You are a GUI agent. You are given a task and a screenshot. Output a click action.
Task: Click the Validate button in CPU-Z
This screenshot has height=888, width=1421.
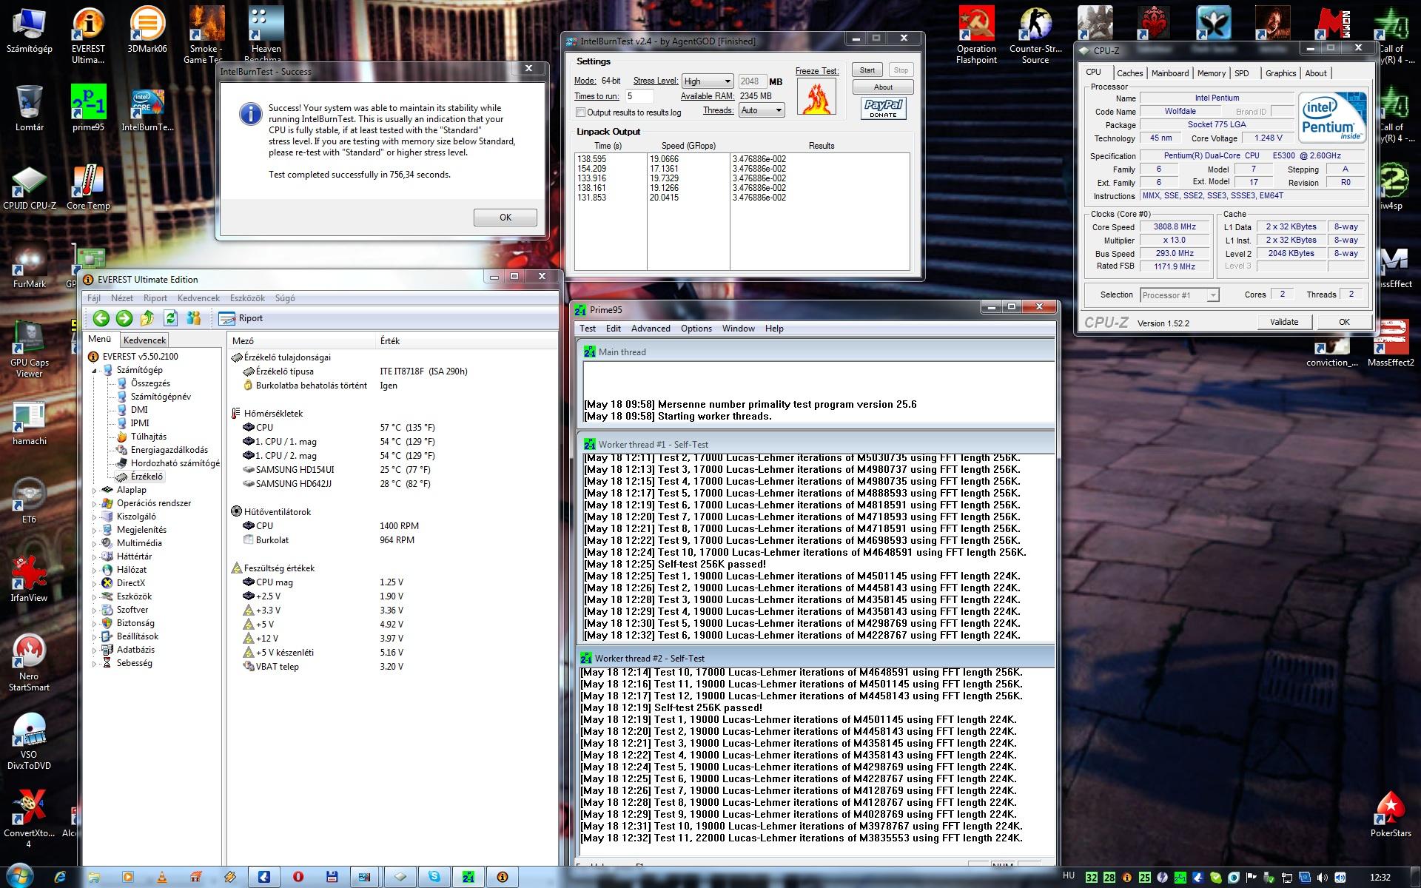tap(1284, 322)
